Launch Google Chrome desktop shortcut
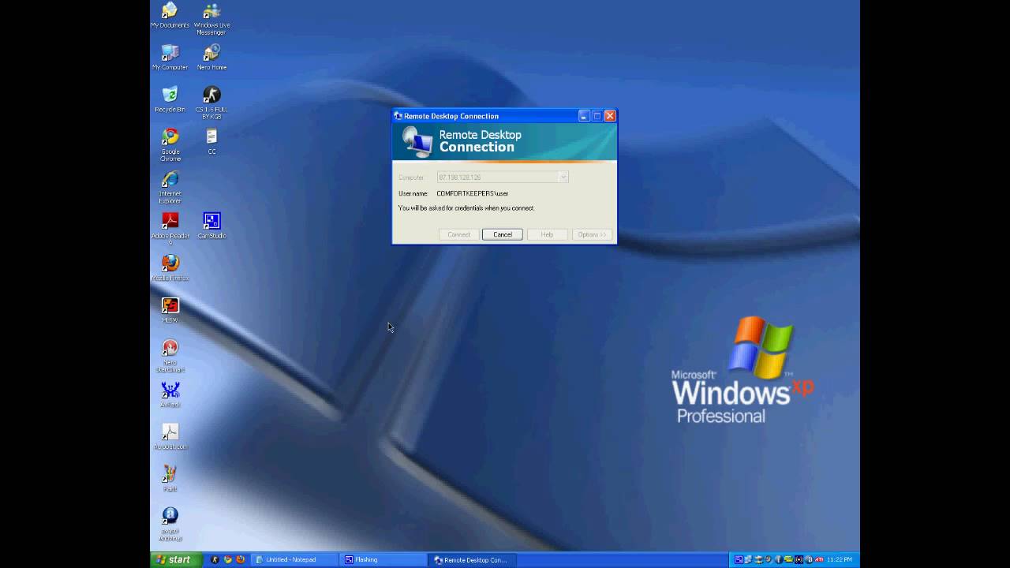This screenshot has height=568, width=1010. tap(170, 145)
